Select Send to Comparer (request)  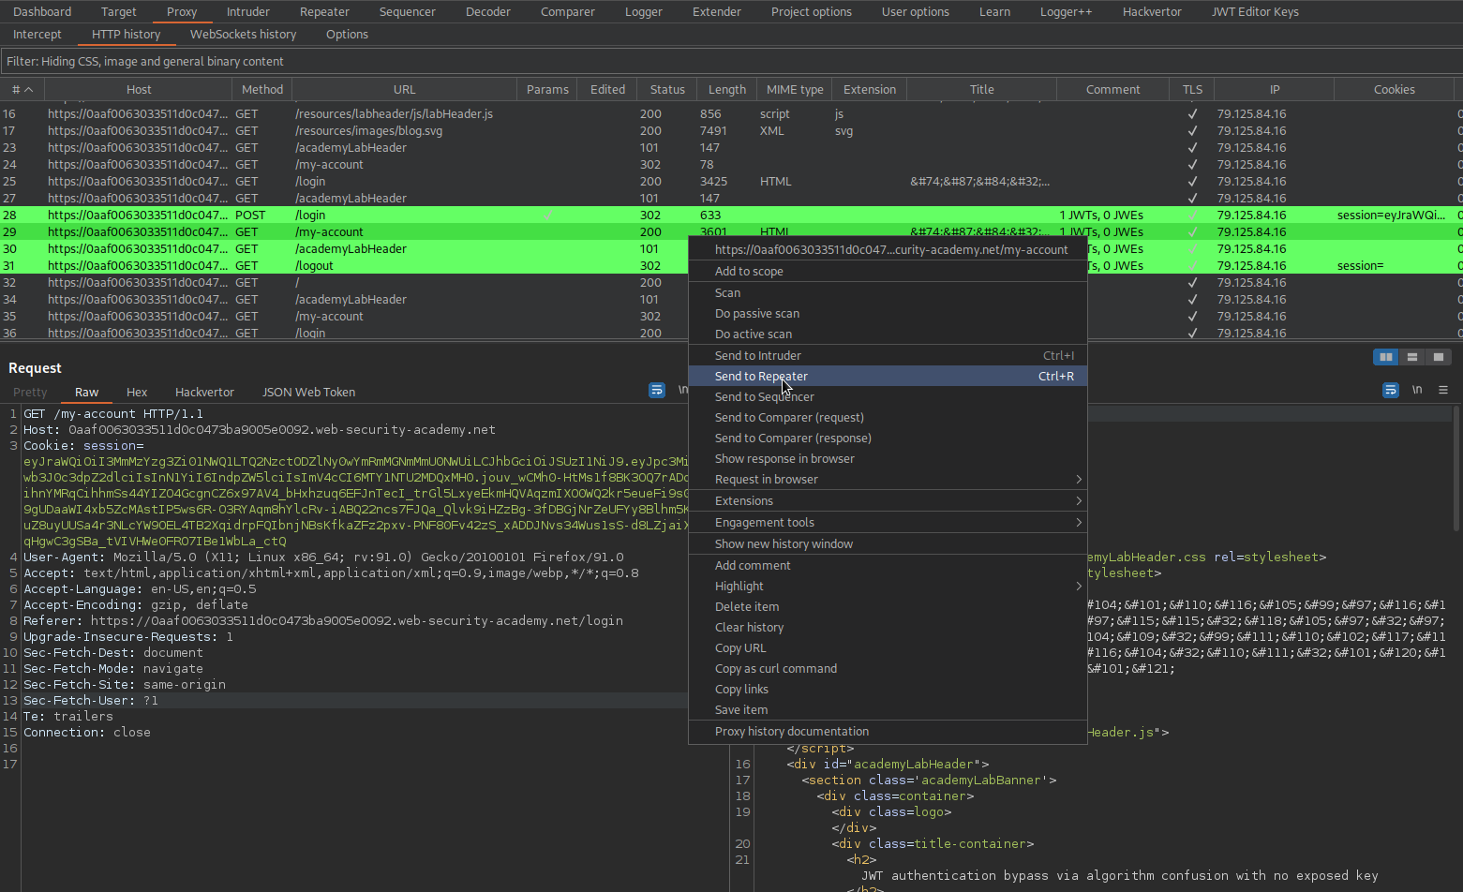click(x=888, y=418)
